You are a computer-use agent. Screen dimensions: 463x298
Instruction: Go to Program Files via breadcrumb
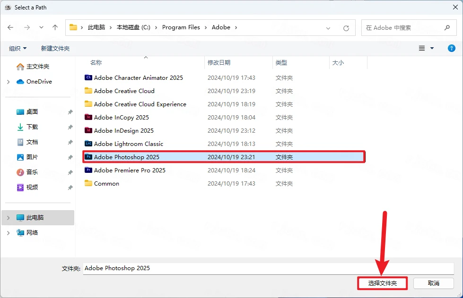[x=181, y=27]
